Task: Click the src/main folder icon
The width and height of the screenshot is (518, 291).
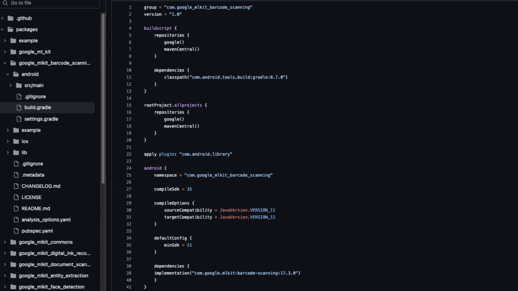Action: click(19, 86)
